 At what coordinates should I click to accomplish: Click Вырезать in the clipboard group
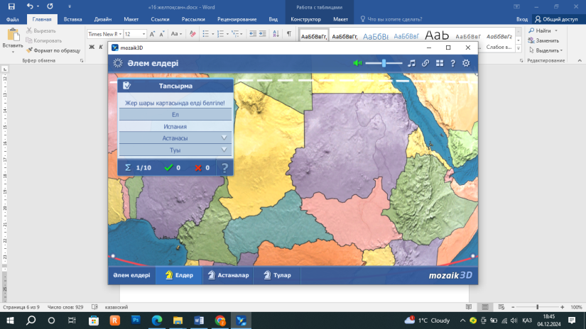tap(41, 31)
